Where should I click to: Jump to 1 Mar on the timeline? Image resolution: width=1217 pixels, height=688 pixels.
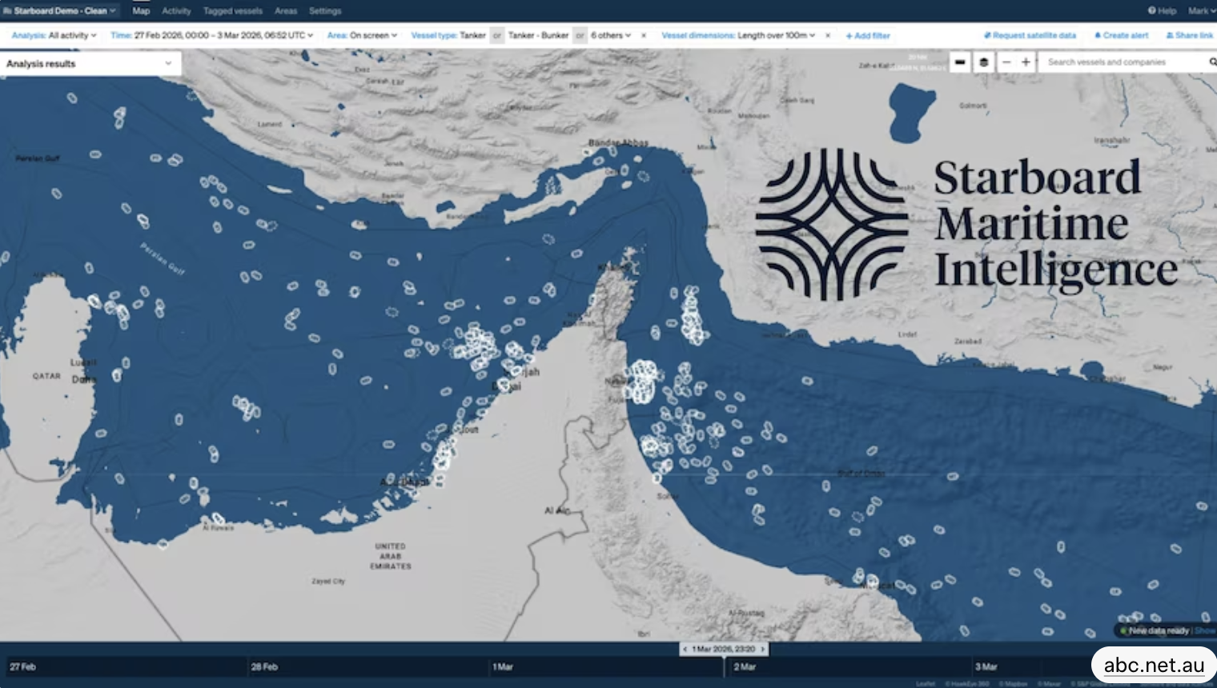503,666
